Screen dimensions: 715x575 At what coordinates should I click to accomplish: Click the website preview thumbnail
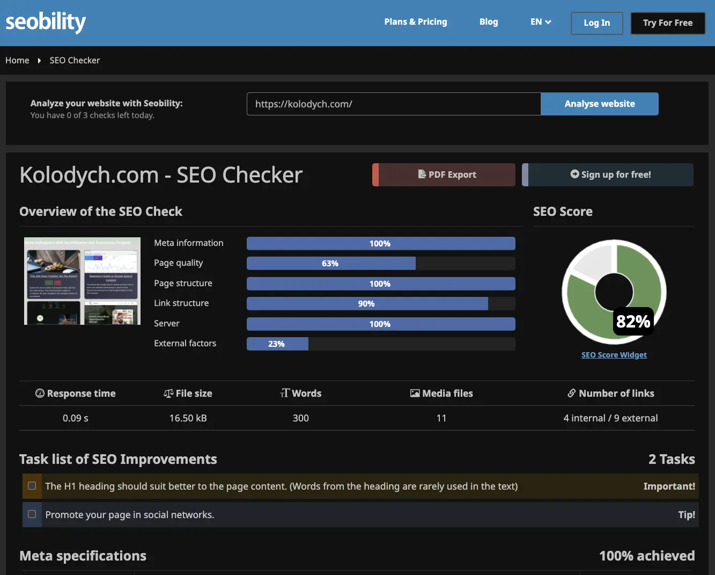pos(82,281)
